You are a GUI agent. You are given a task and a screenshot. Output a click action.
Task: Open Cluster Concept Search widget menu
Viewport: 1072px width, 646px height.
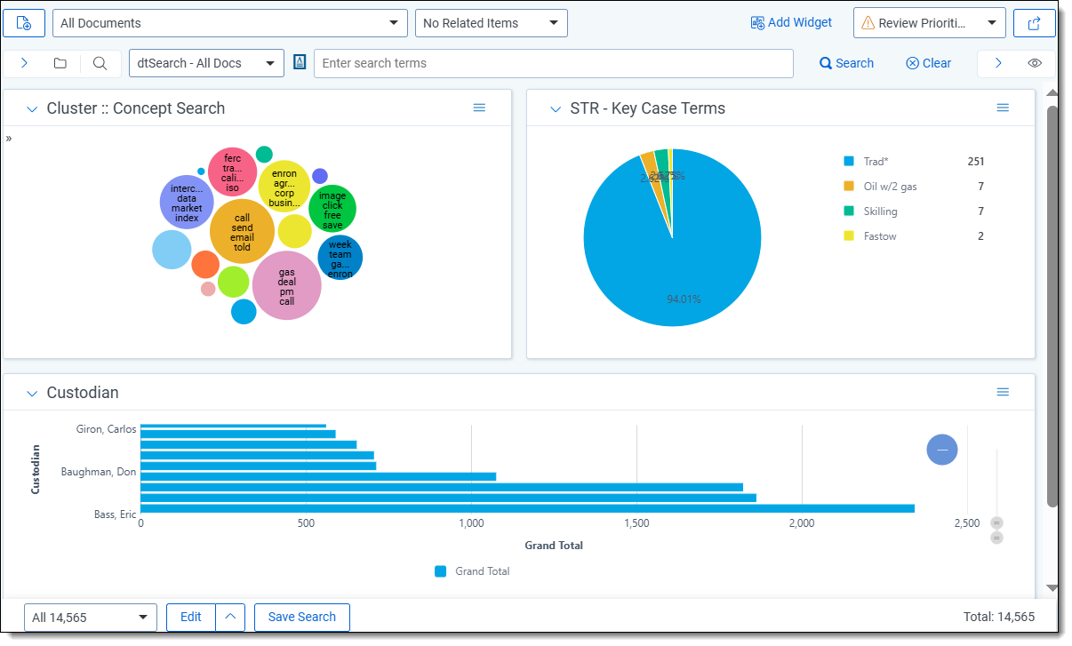tap(479, 108)
